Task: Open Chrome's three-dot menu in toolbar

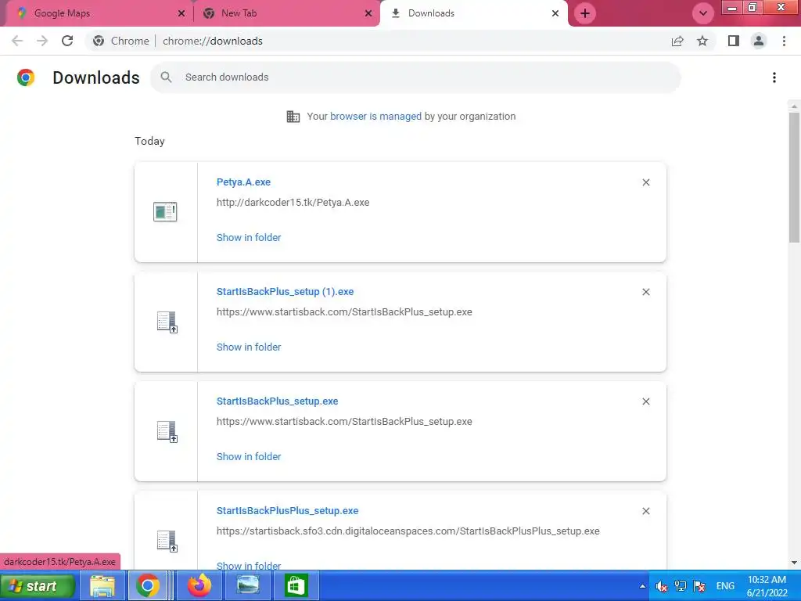Action: pos(784,41)
